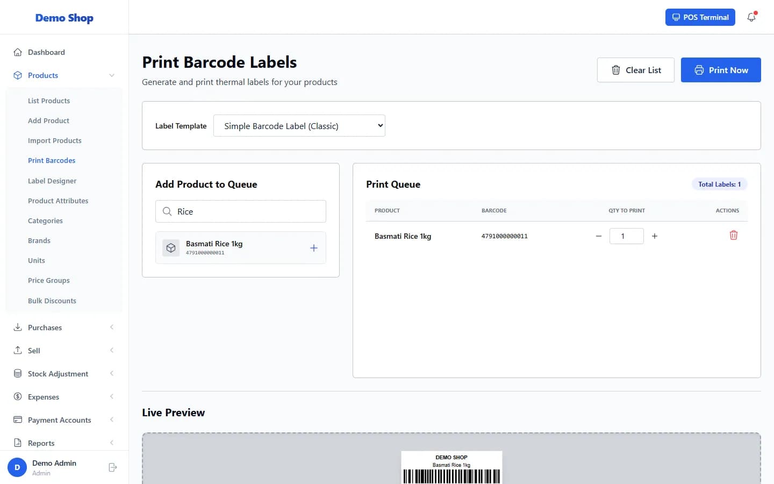774x484 pixels.
Task: Open Label Designer in sidebar
Action: point(52,181)
